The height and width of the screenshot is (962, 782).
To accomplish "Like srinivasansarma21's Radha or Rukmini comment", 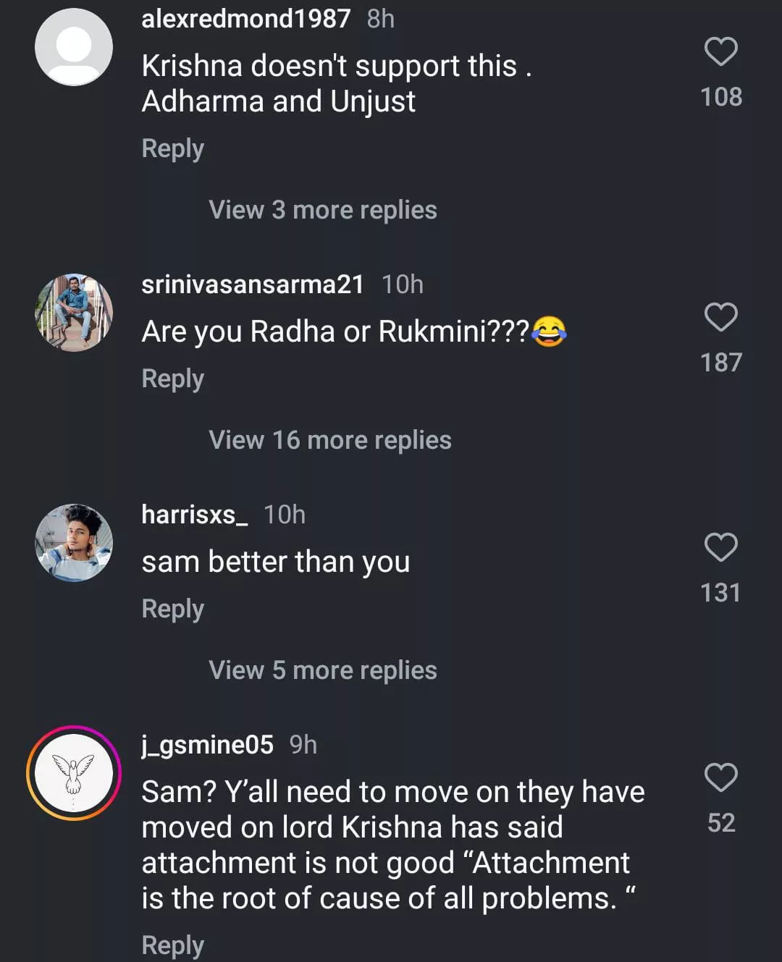I will [x=720, y=318].
